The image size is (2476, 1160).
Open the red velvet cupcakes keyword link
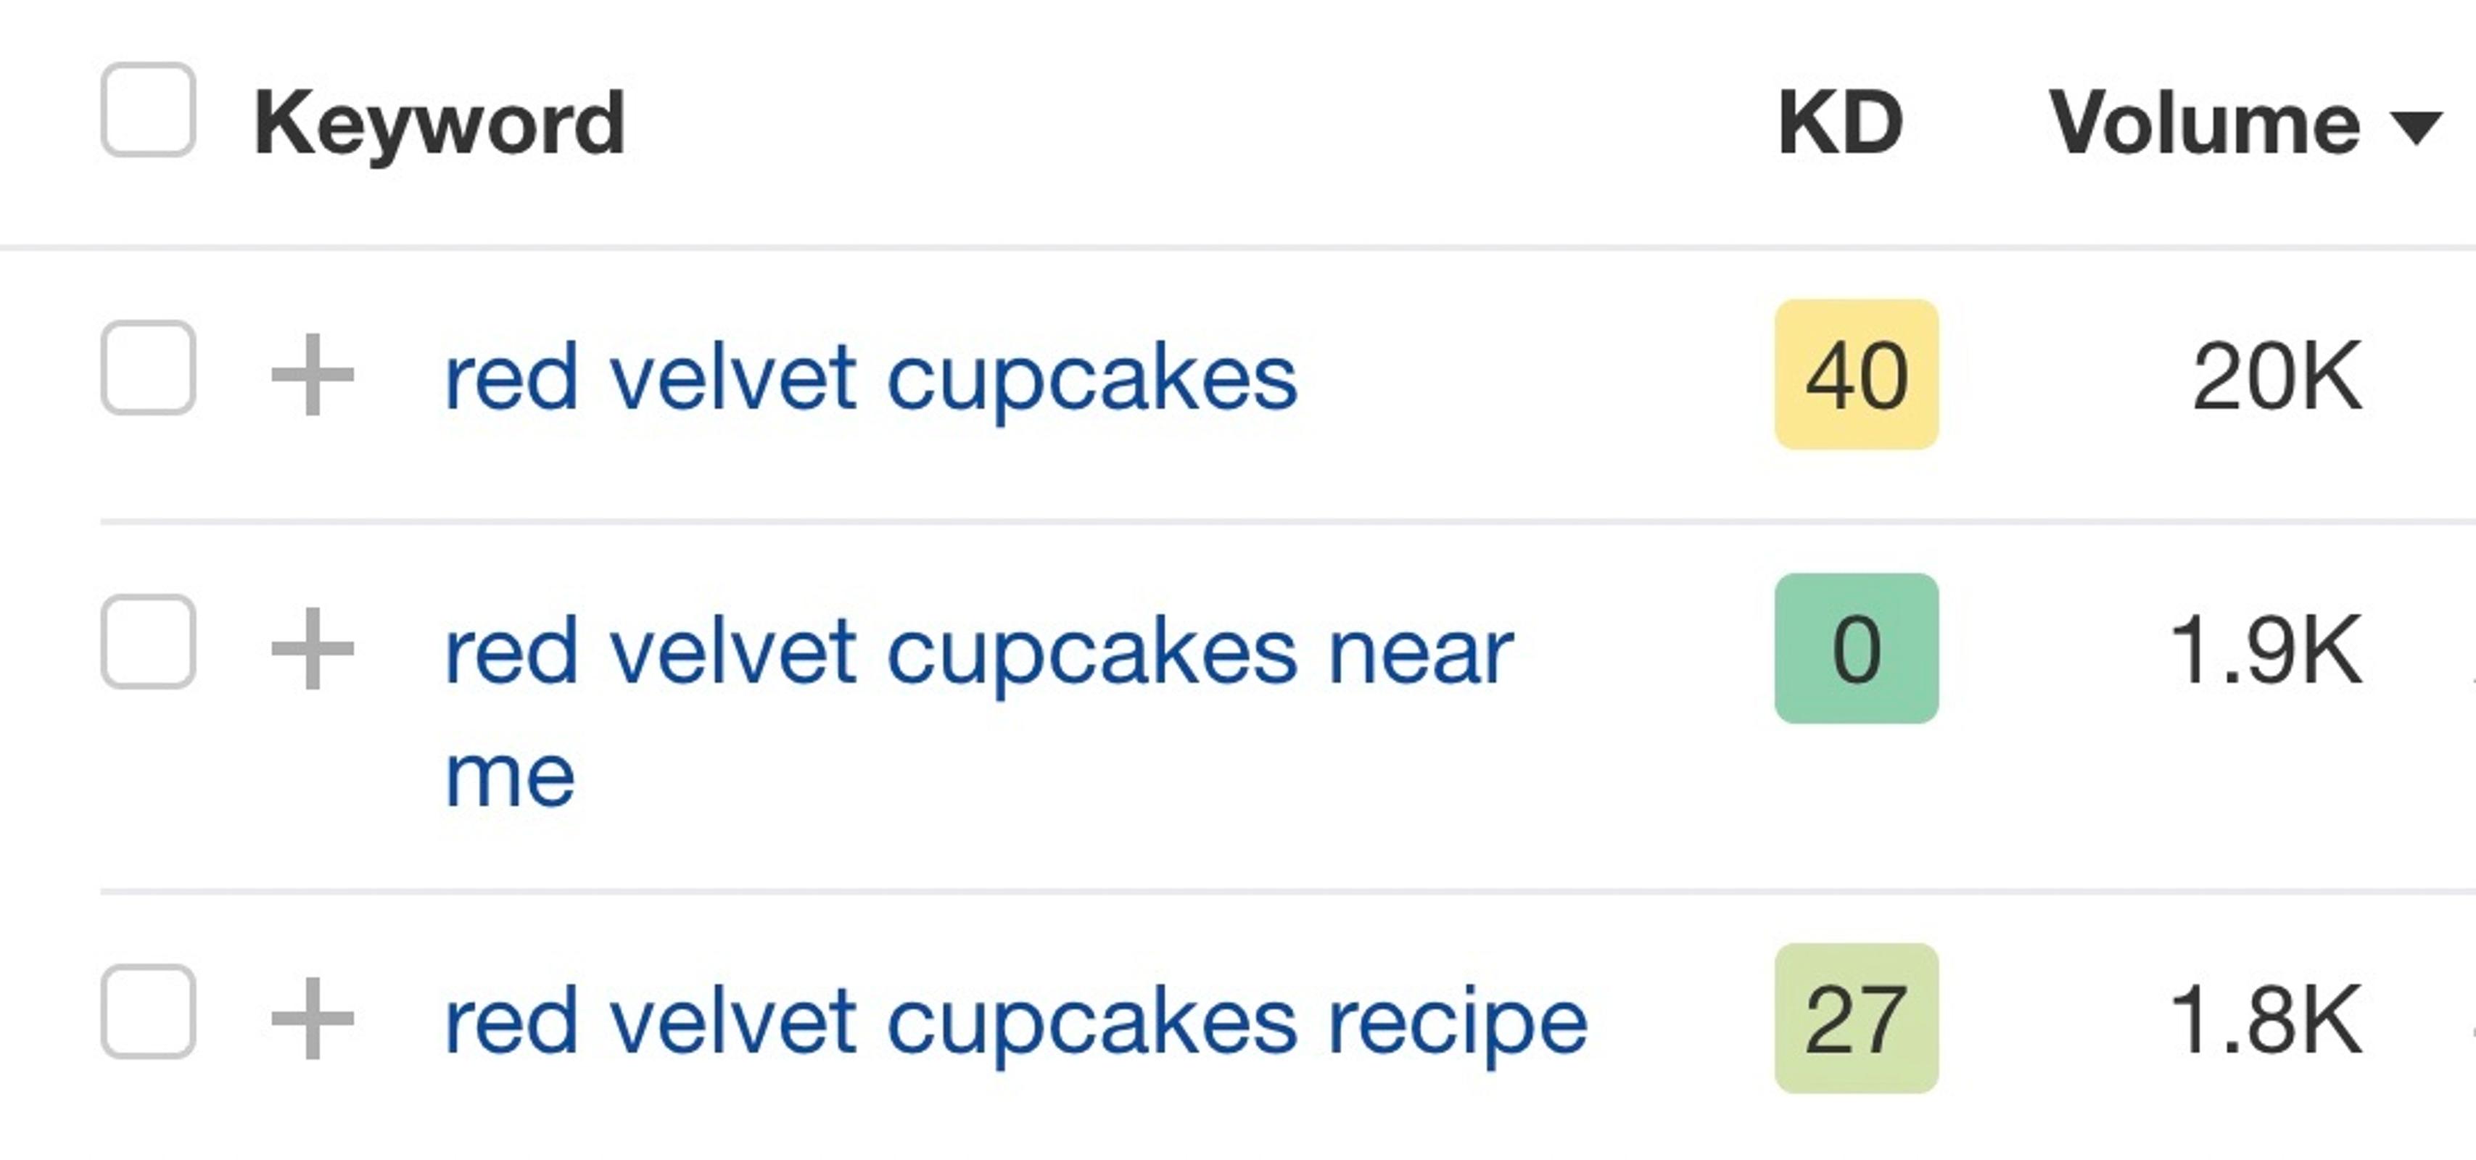870,377
